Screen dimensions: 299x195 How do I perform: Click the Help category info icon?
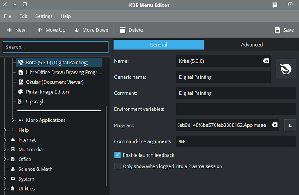(x=13, y=130)
